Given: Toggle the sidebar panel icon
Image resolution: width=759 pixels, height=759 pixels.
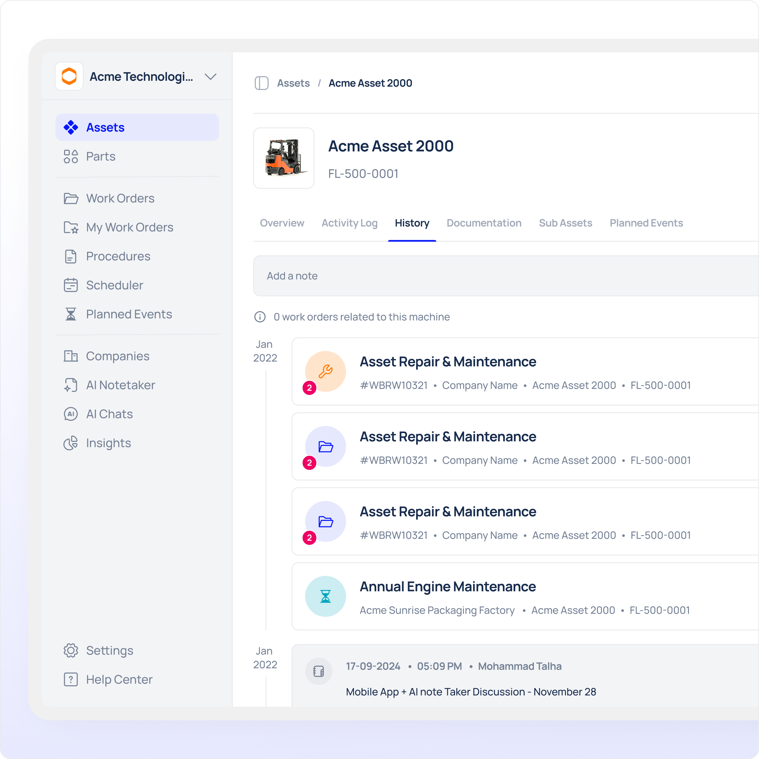Looking at the screenshot, I should point(261,83).
